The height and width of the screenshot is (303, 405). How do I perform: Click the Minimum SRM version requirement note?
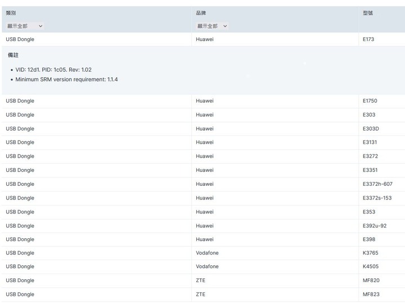tap(66, 79)
